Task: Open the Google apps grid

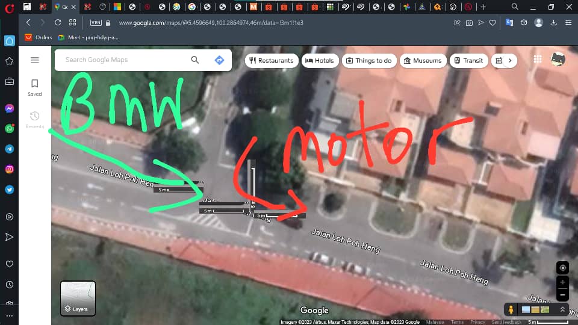Action: click(x=538, y=59)
